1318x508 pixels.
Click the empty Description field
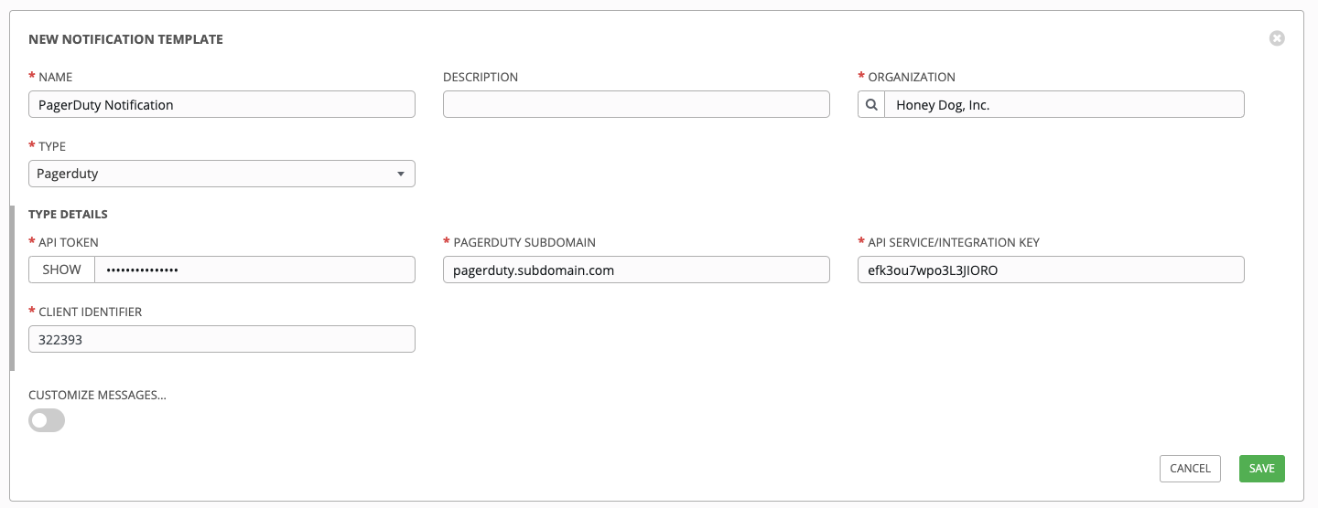(636, 104)
